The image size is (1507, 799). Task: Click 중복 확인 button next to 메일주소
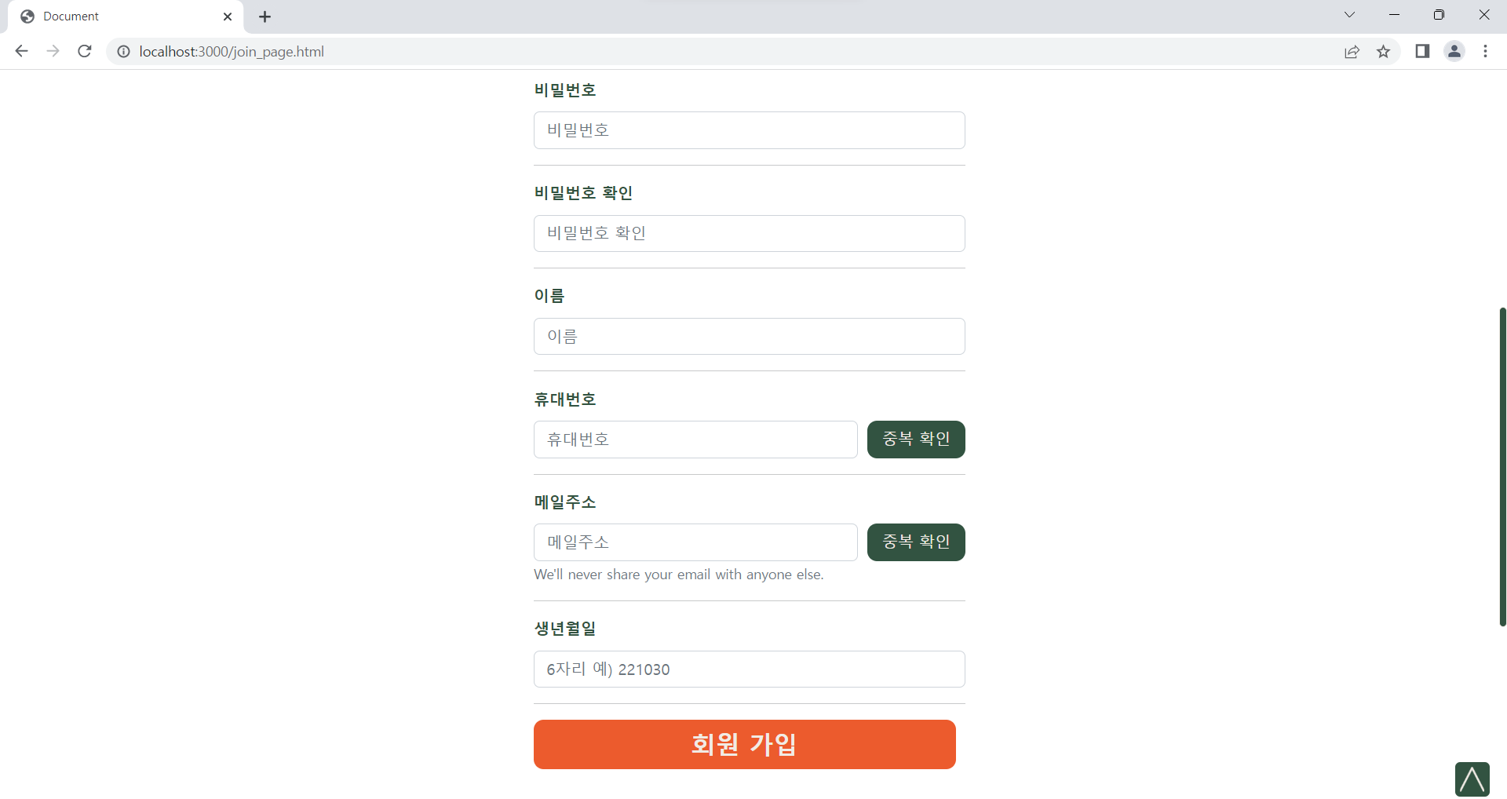tap(916, 542)
